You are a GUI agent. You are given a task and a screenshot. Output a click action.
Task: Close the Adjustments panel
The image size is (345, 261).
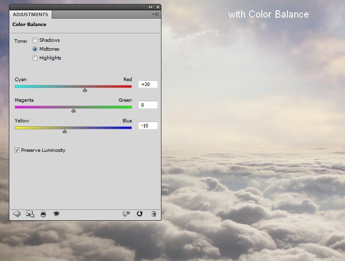coord(157,7)
